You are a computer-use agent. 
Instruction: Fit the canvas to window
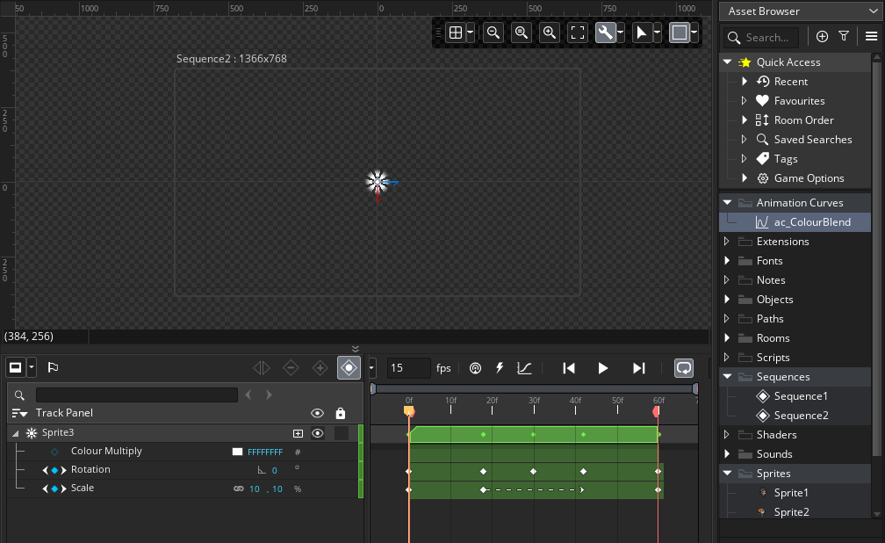(x=578, y=33)
